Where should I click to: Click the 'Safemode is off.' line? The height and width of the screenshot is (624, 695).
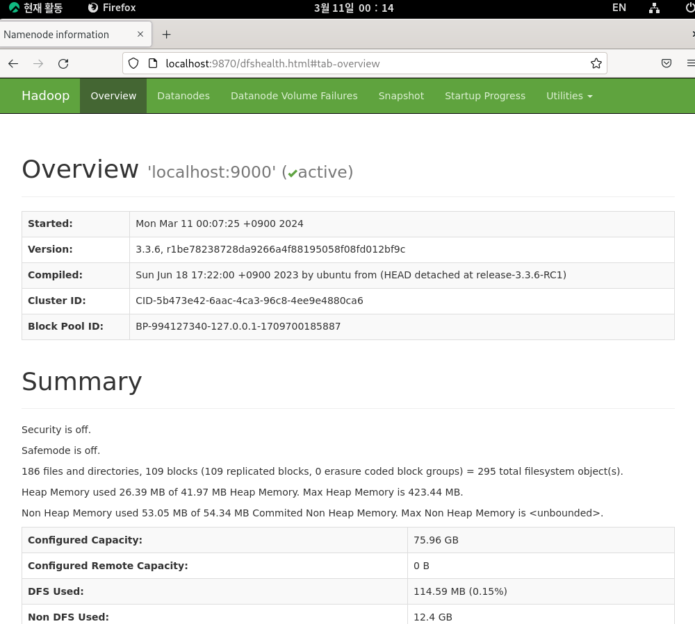pos(60,450)
